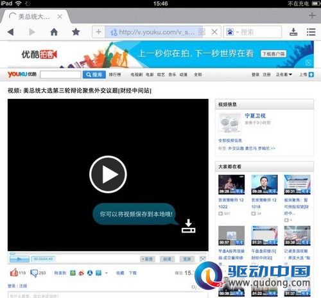The image size is (321, 298).
Task: Open the home page icon
Action: point(54,32)
